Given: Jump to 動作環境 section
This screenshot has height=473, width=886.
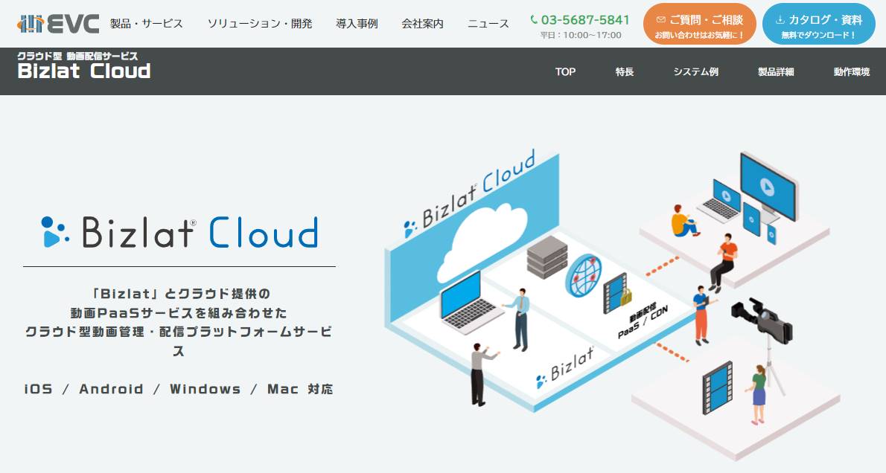Looking at the screenshot, I should [x=852, y=71].
